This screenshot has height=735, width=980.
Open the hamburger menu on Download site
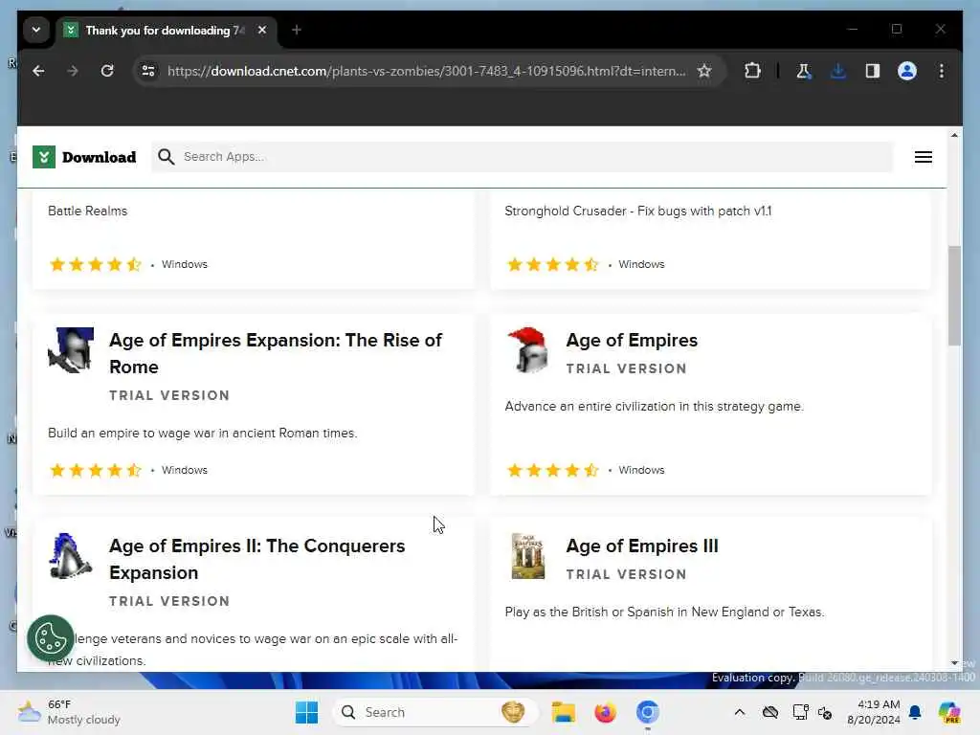click(x=923, y=157)
